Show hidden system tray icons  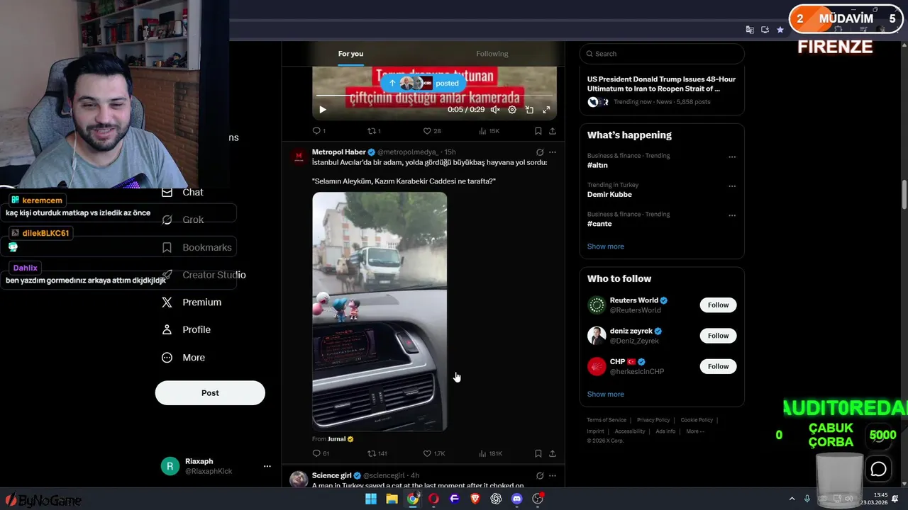(792, 499)
